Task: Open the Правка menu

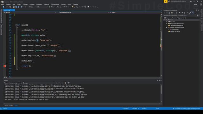Action: (8, 4)
